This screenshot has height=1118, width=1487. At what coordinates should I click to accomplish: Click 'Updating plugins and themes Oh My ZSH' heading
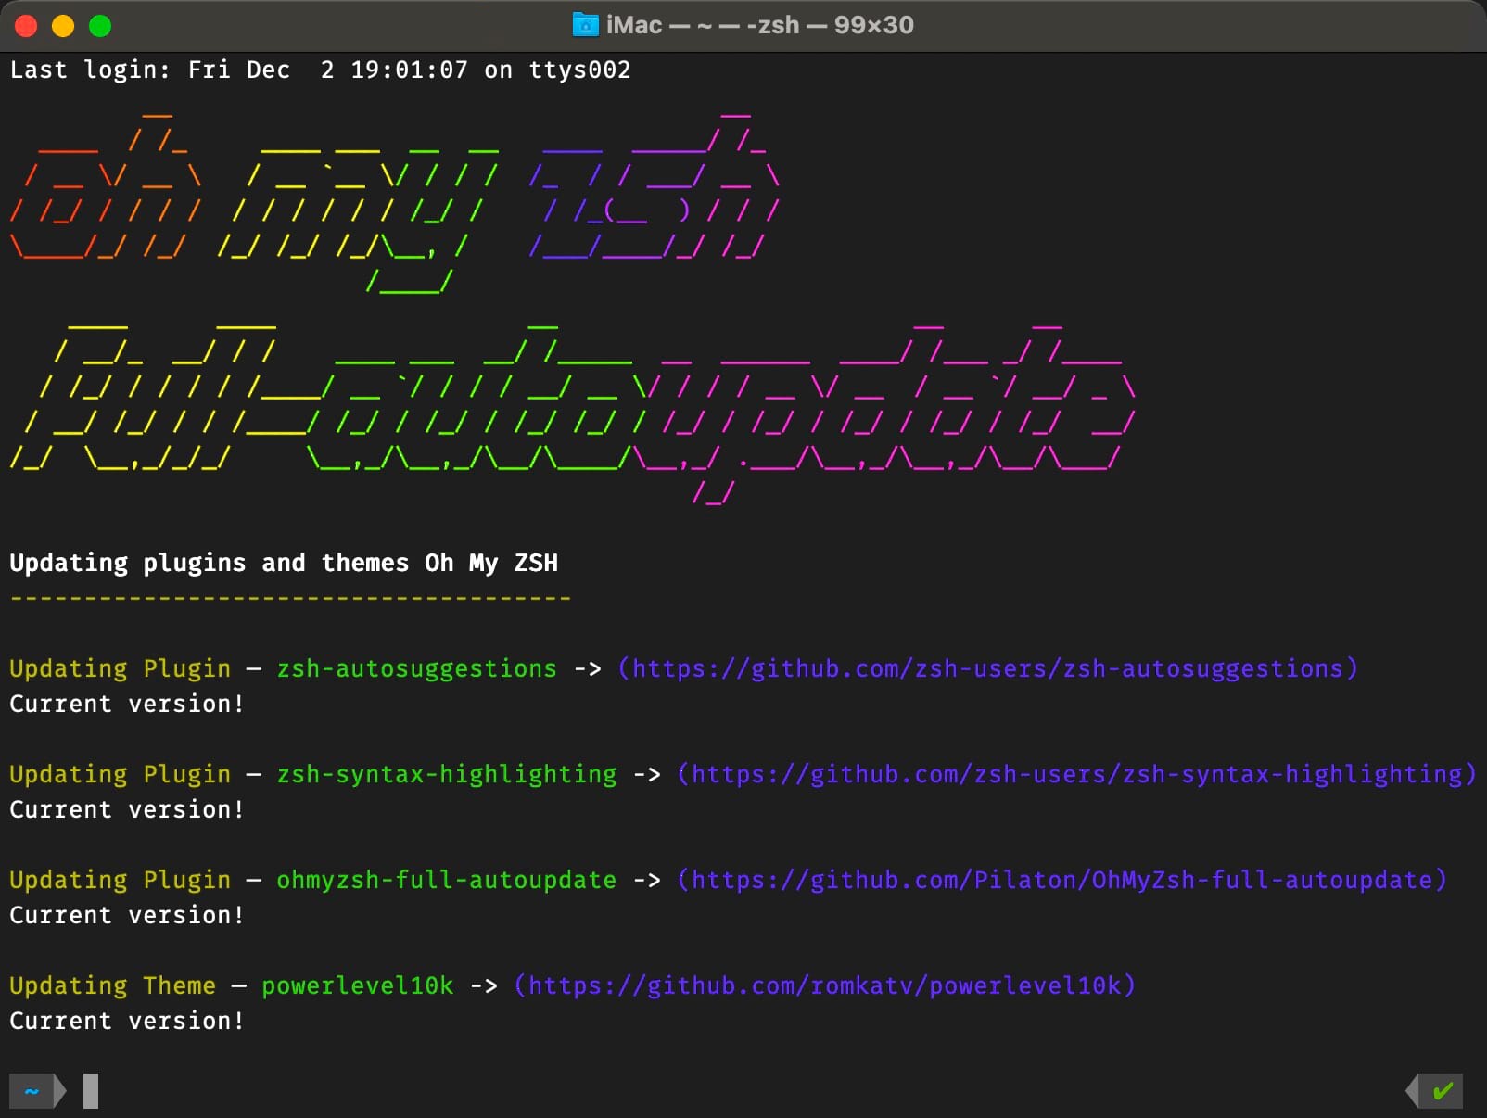coord(284,563)
